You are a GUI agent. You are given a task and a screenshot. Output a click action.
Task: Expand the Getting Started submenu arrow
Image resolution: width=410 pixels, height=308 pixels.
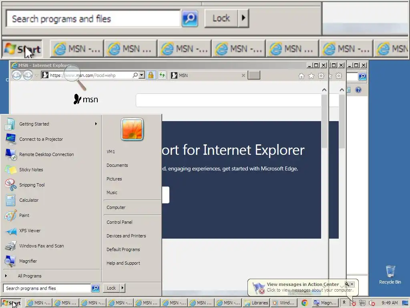coord(96,124)
